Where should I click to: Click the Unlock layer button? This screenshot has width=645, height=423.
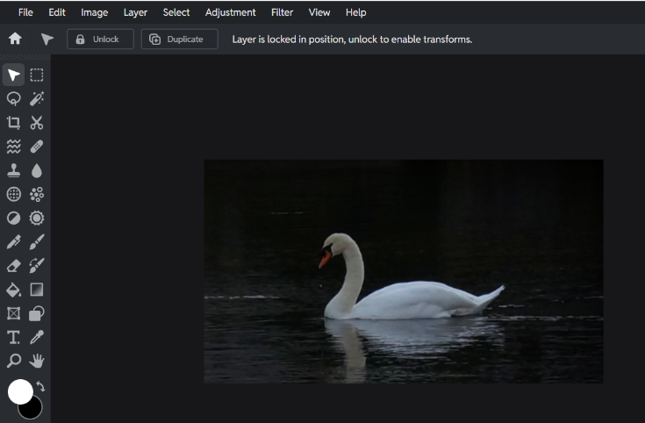(x=100, y=39)
